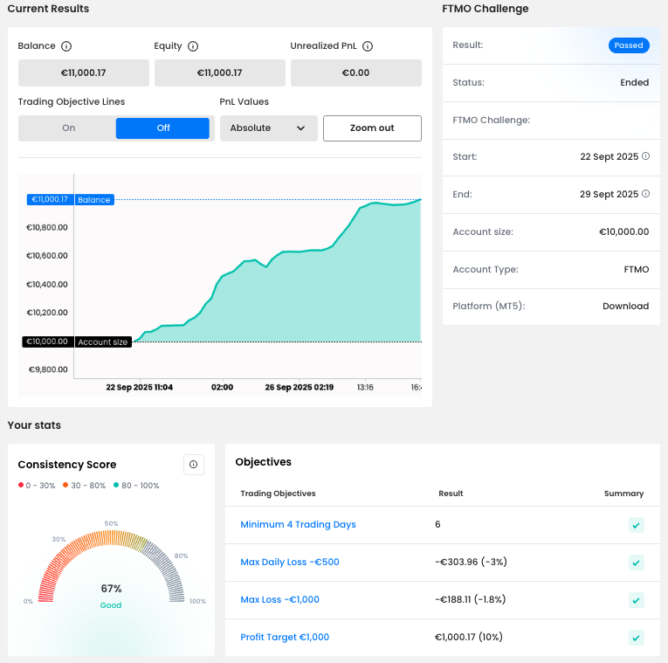The width and height of the screenshot is (668, 663).
Task: Open the PnL Values Absolute dropdown
Action: point(267,128)
